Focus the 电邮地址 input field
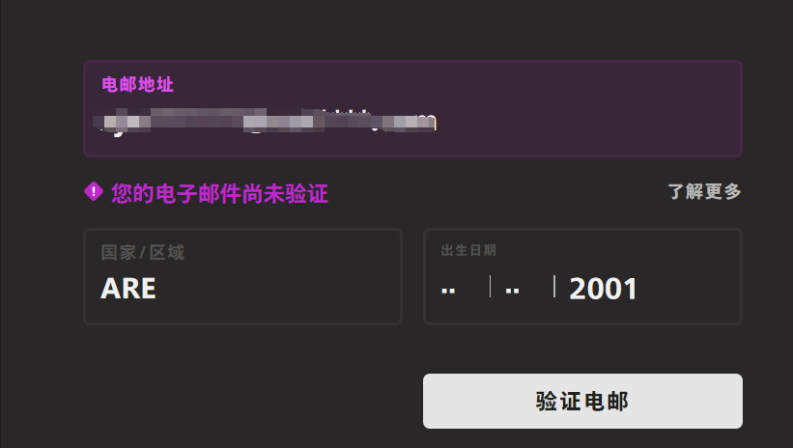The width and height of the screenshot is (793, 448). [412, 109]
